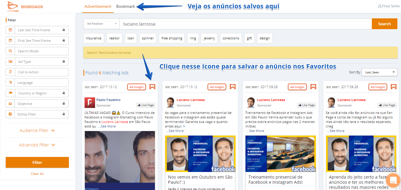Select the loan keyword tag
Image resolution: width=401 pixels, height=190 pixels.
[131, 38]
